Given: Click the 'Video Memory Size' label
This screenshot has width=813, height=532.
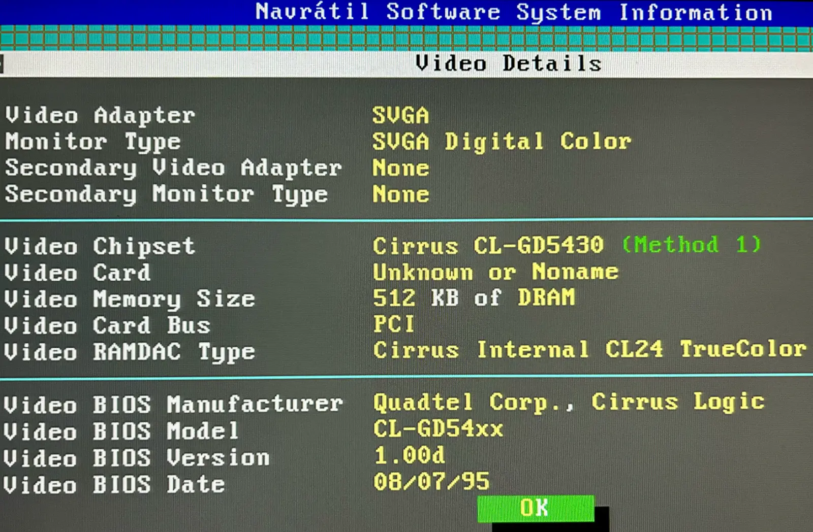Looking at the screenshot, I should pos(130,300).
